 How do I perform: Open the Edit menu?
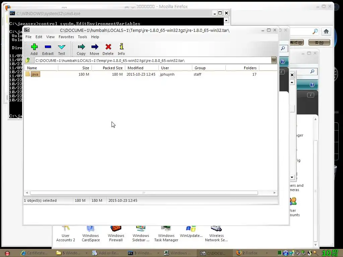point(39,37)
